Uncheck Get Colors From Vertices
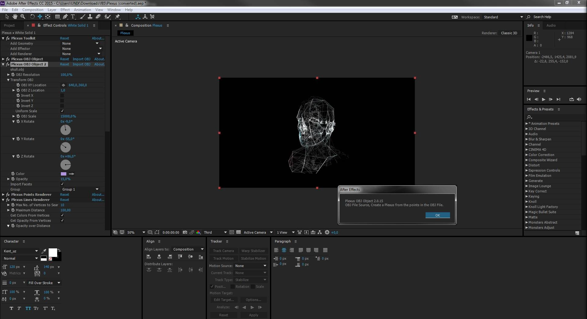The height and width of the screenshot is (319, 587). [x=62, y=215]
